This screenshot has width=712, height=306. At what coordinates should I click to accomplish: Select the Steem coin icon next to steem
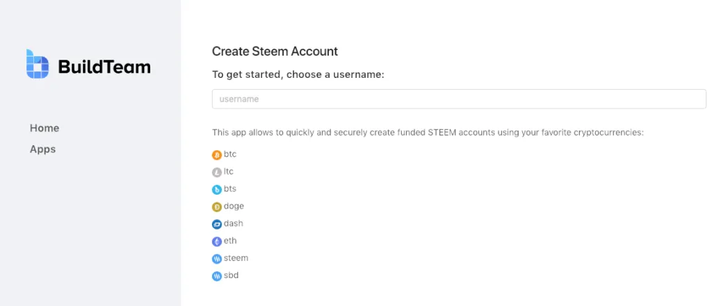(217, 259)
